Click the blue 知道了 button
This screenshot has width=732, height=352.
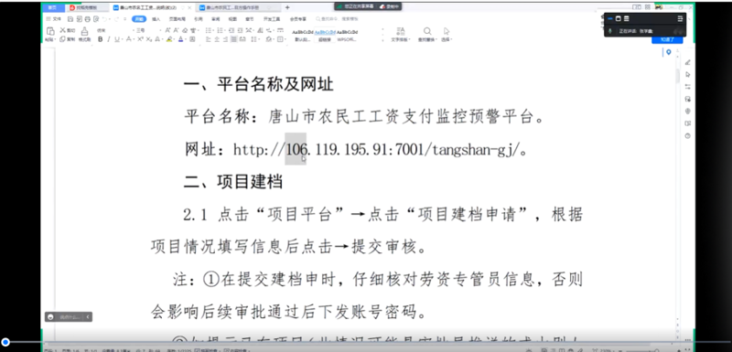coord(667,40)
